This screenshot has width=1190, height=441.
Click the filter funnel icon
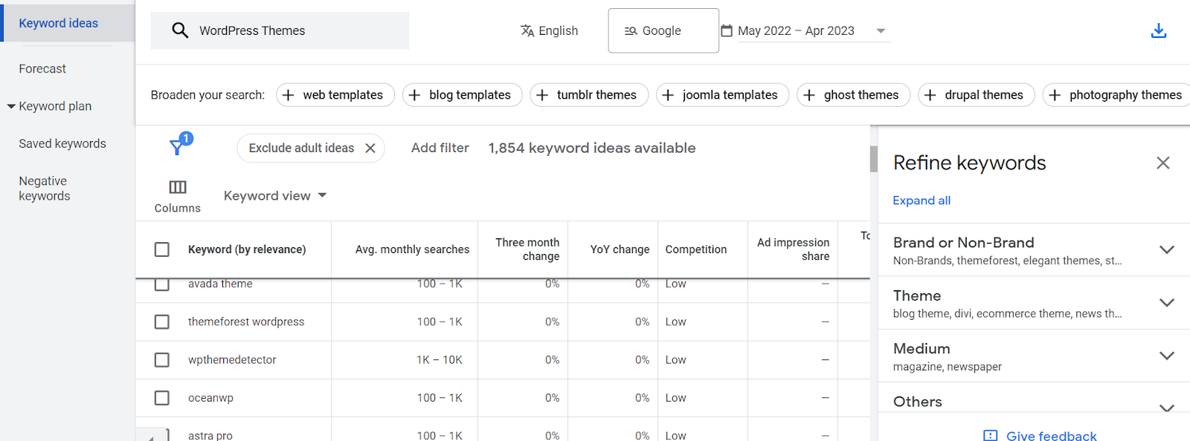tap(178, 146)
